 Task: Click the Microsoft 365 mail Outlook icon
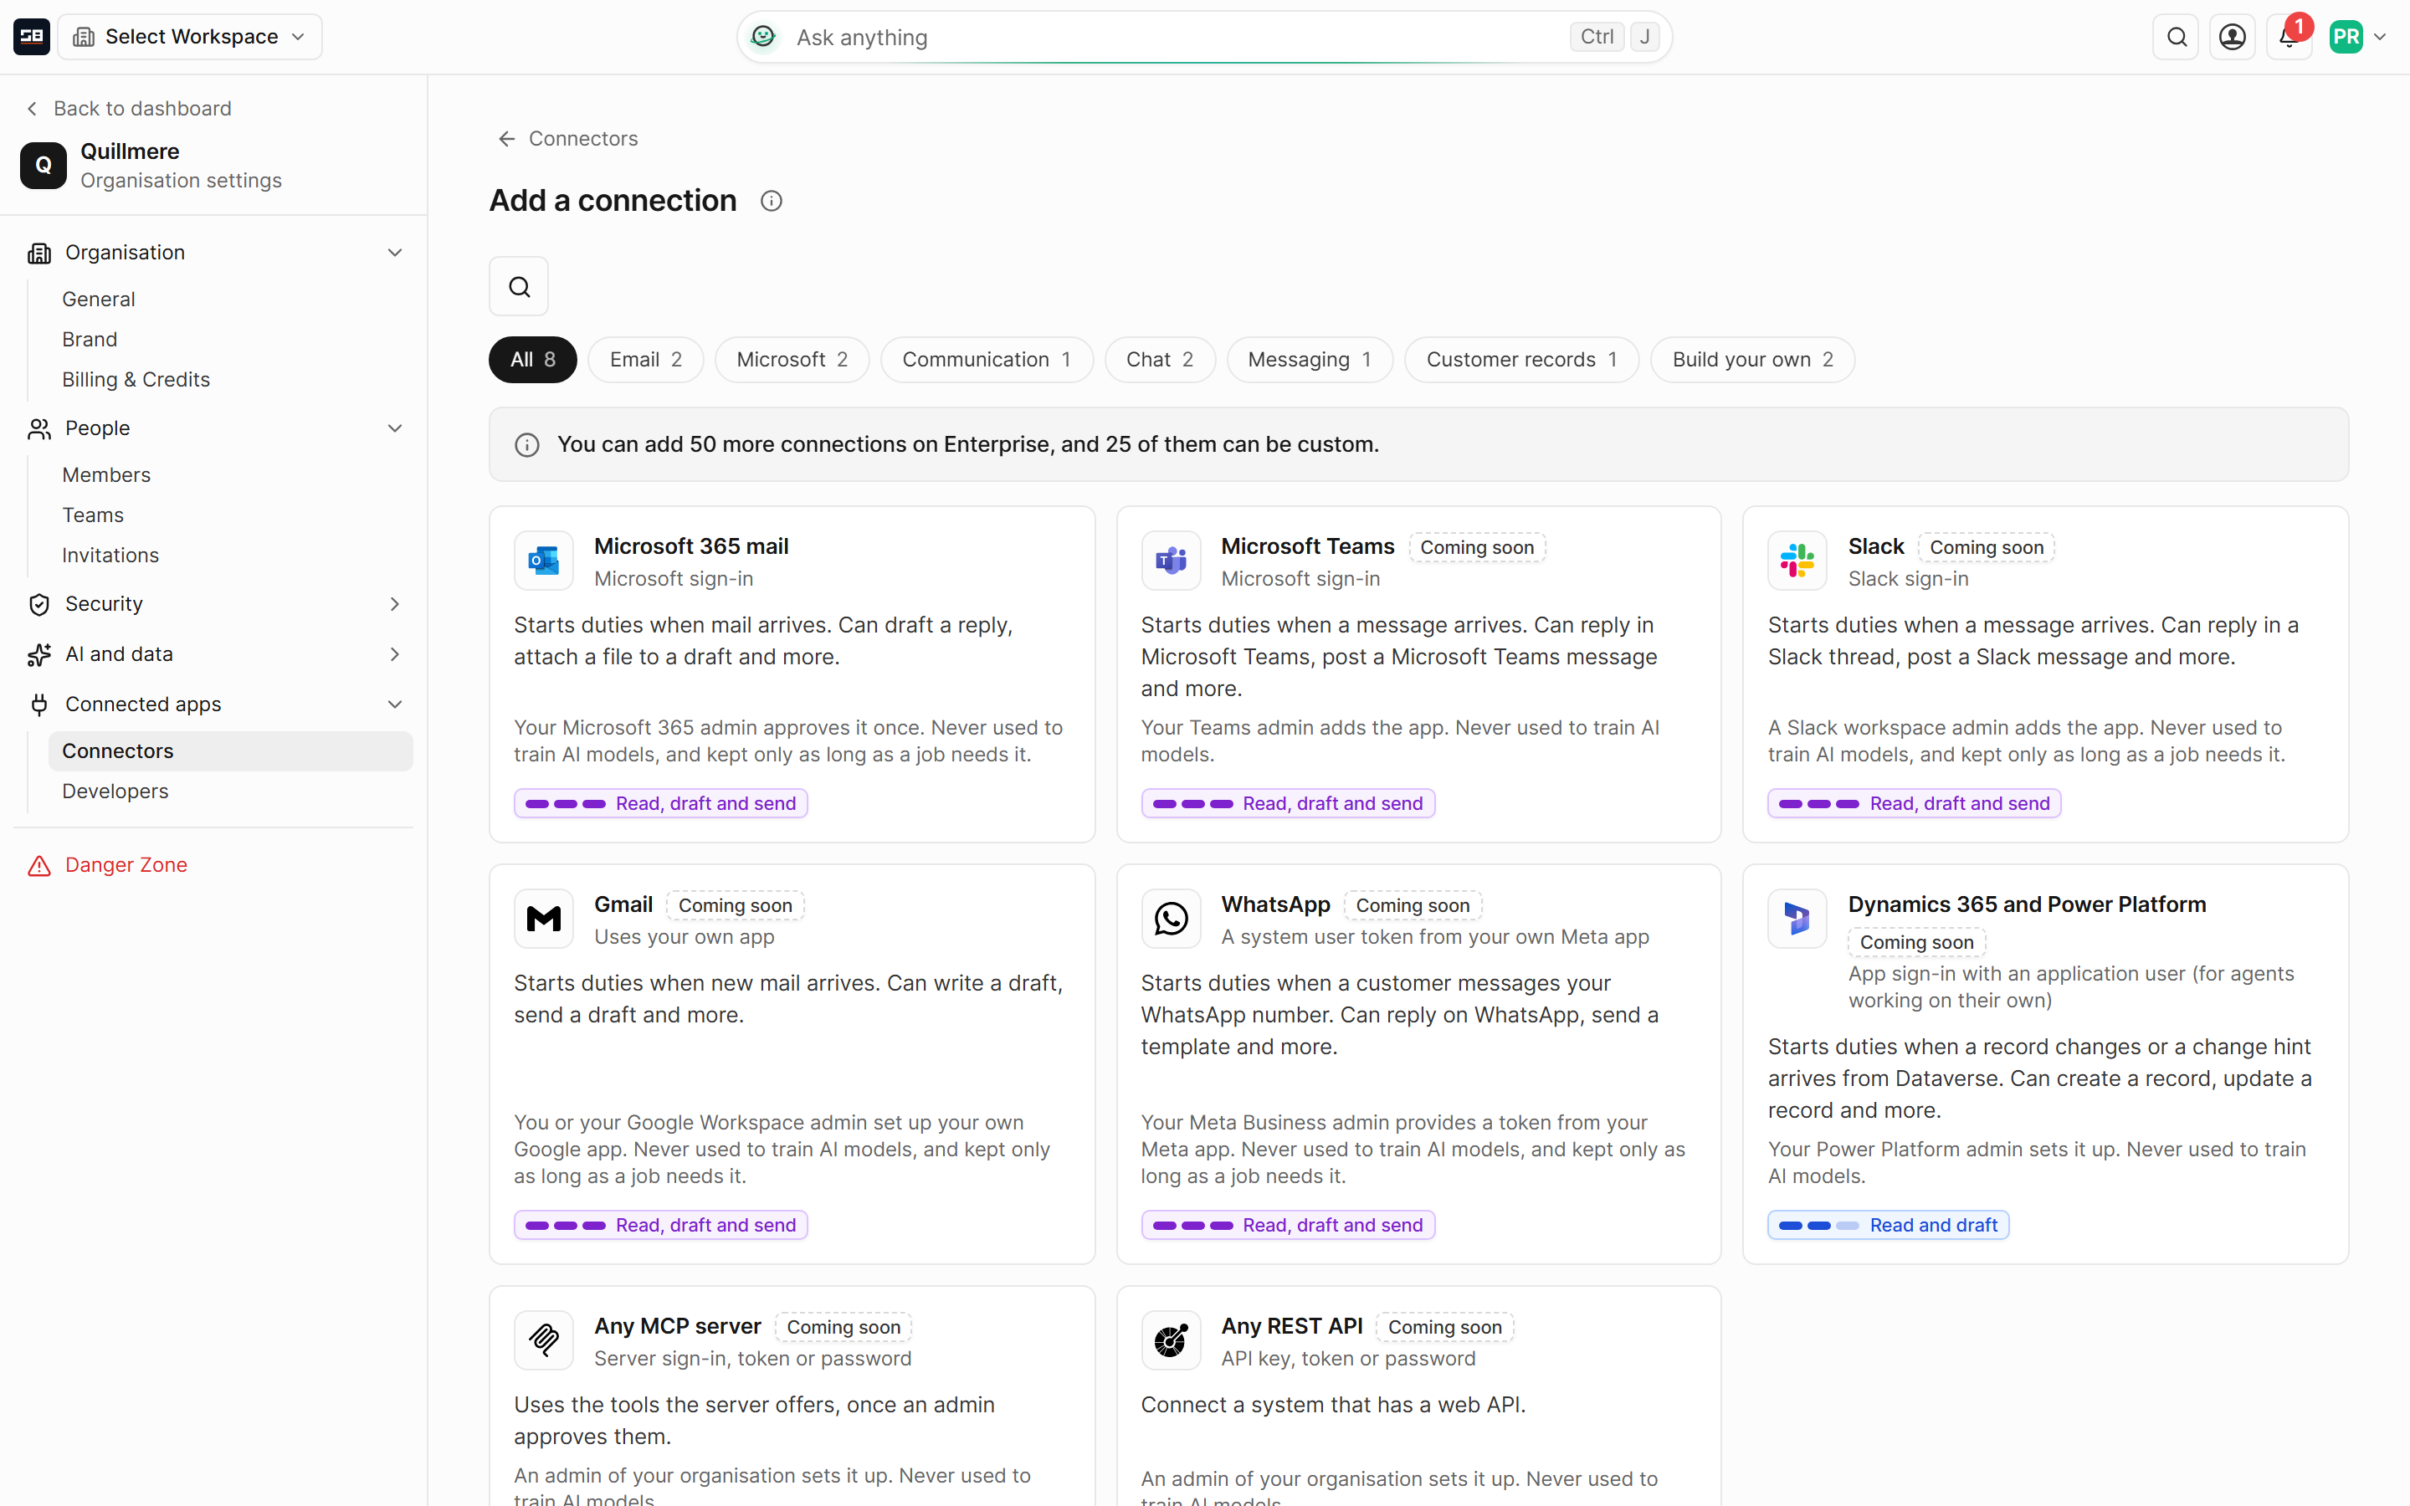tap(544, 561)
